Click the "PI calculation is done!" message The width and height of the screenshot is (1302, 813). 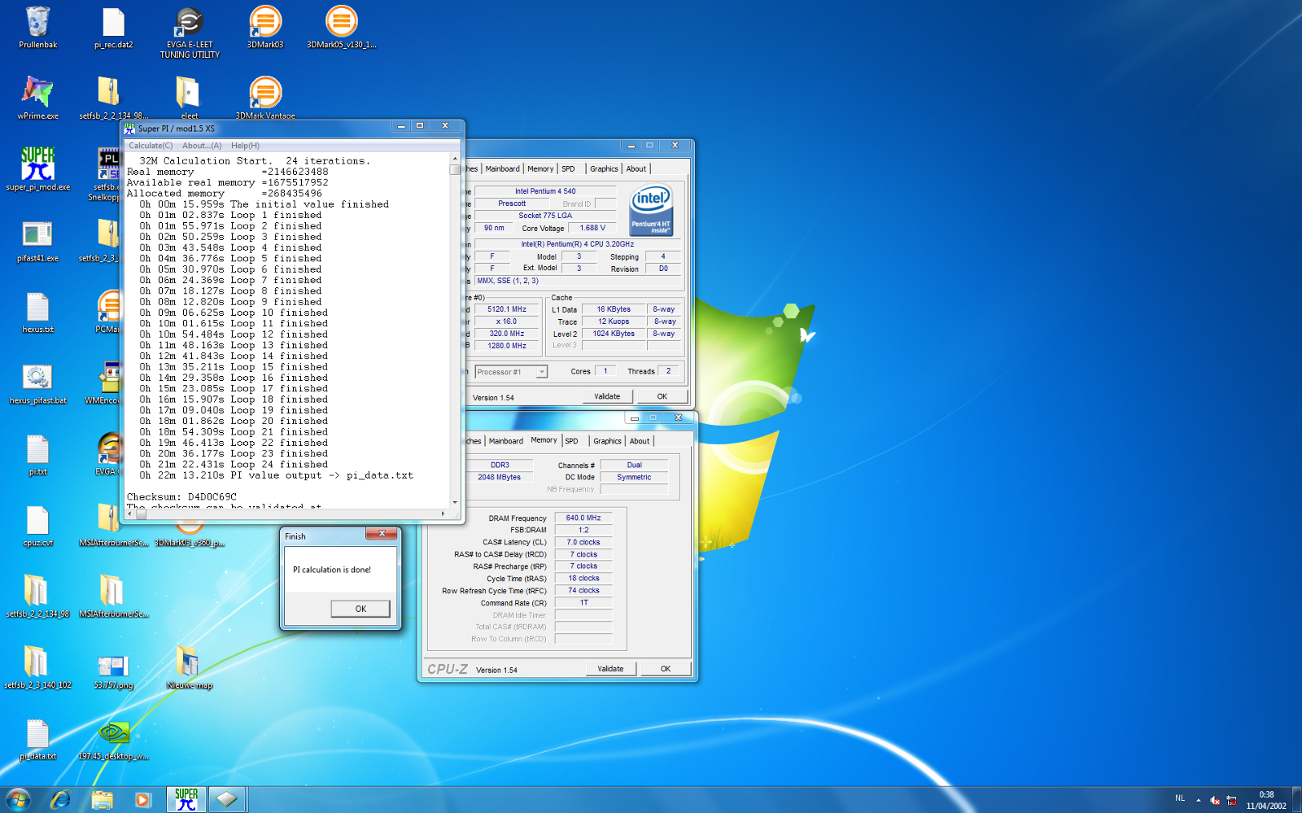[332, 570]
